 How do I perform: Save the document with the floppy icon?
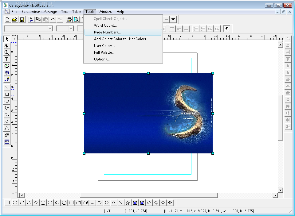click(x=22, y=20)
